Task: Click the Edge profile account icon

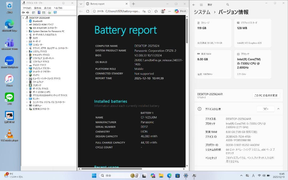Action: click(163, 11)
